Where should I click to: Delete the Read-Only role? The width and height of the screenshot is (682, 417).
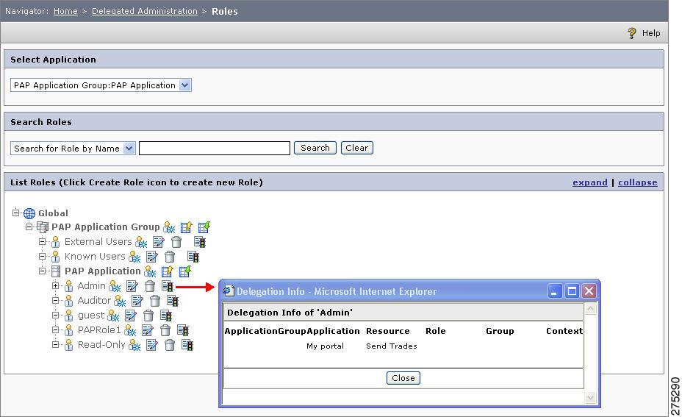[170, 345]
